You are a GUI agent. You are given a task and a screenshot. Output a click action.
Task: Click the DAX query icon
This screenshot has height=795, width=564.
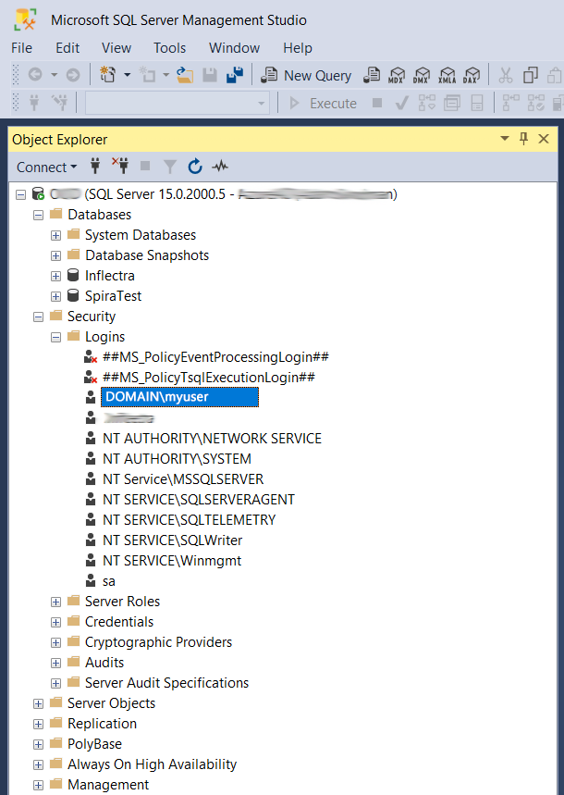click(472, 75)
